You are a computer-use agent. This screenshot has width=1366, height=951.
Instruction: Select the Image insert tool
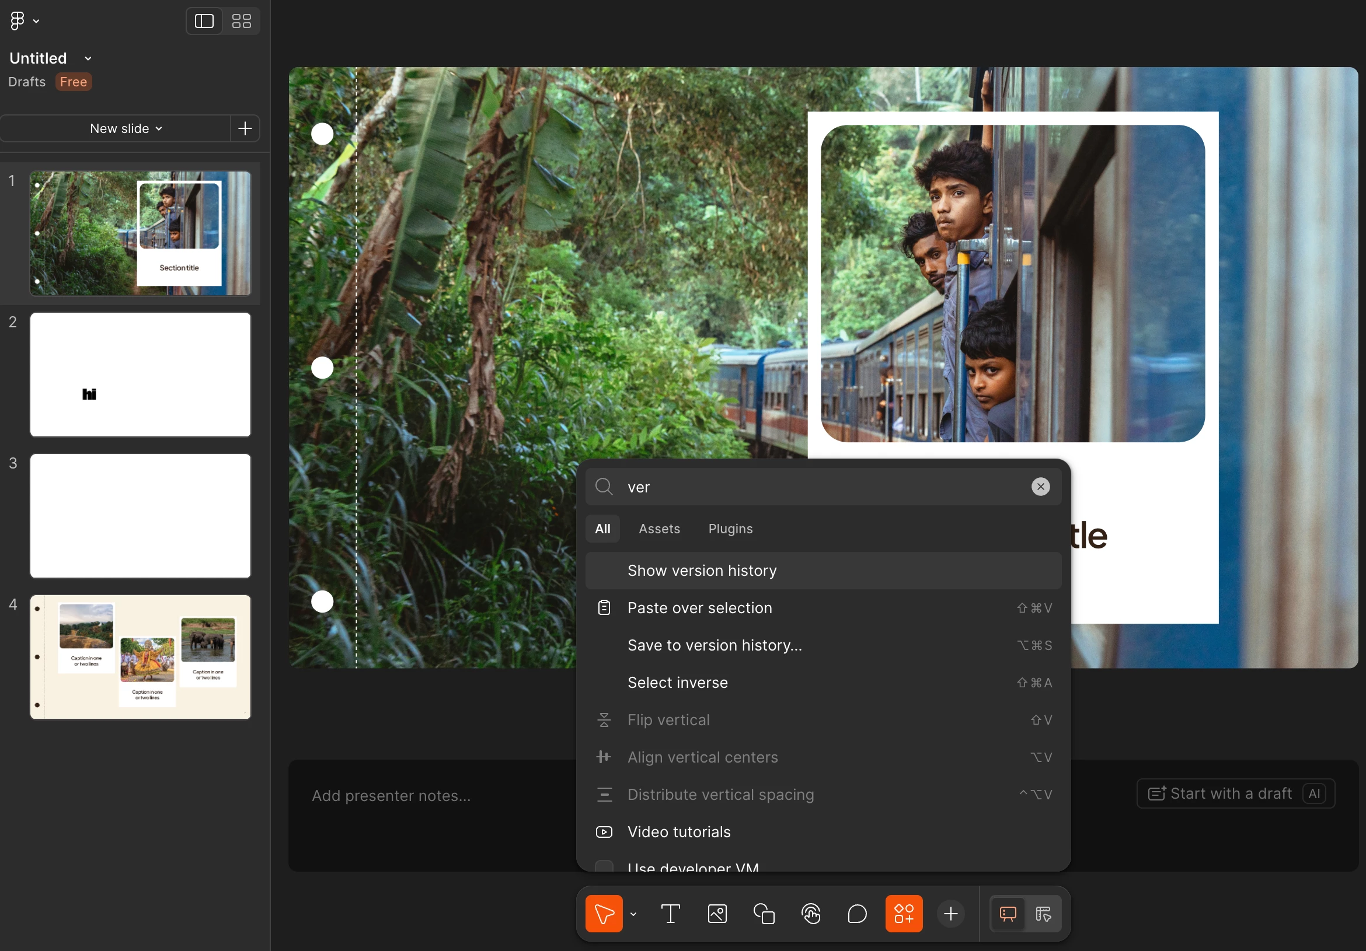(x=717, y=914)
